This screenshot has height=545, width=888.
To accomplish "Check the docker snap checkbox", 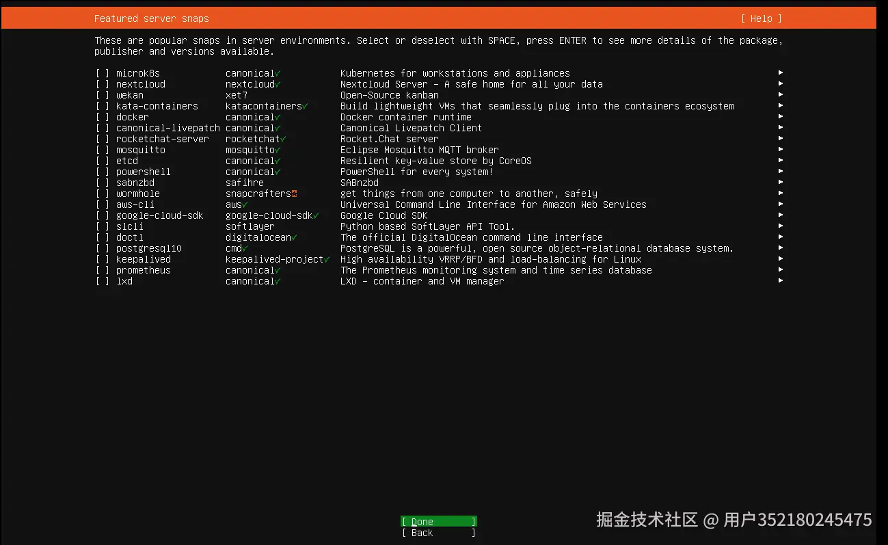I will (103, 117).
